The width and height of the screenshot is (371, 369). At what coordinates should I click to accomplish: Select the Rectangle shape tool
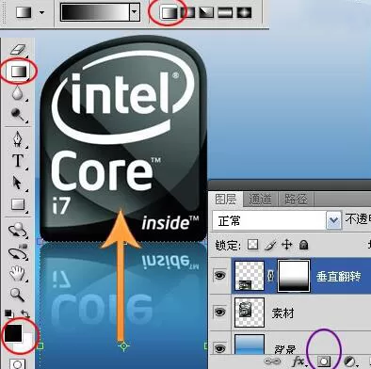18,204
